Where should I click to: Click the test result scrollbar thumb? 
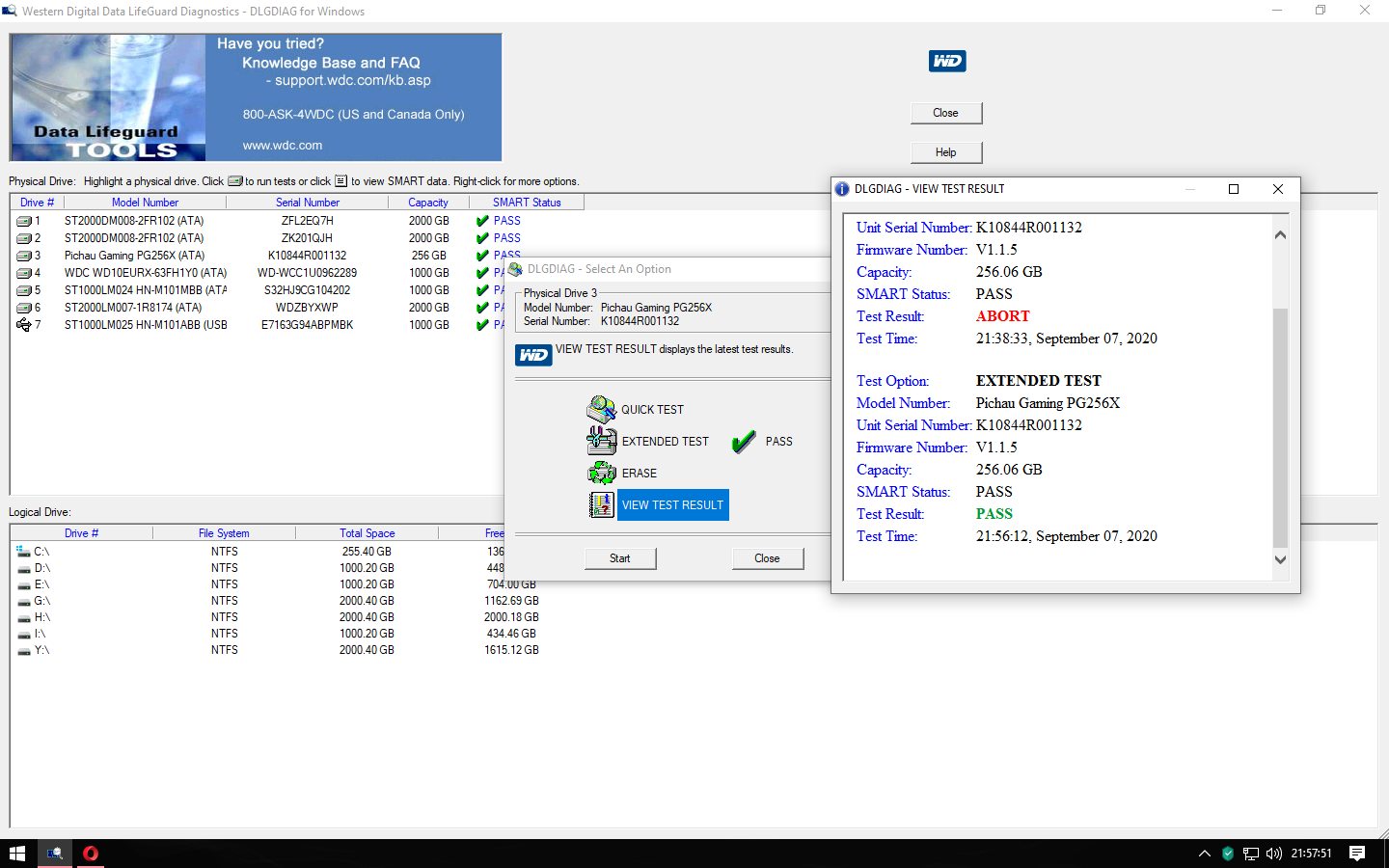[1280, 428]
